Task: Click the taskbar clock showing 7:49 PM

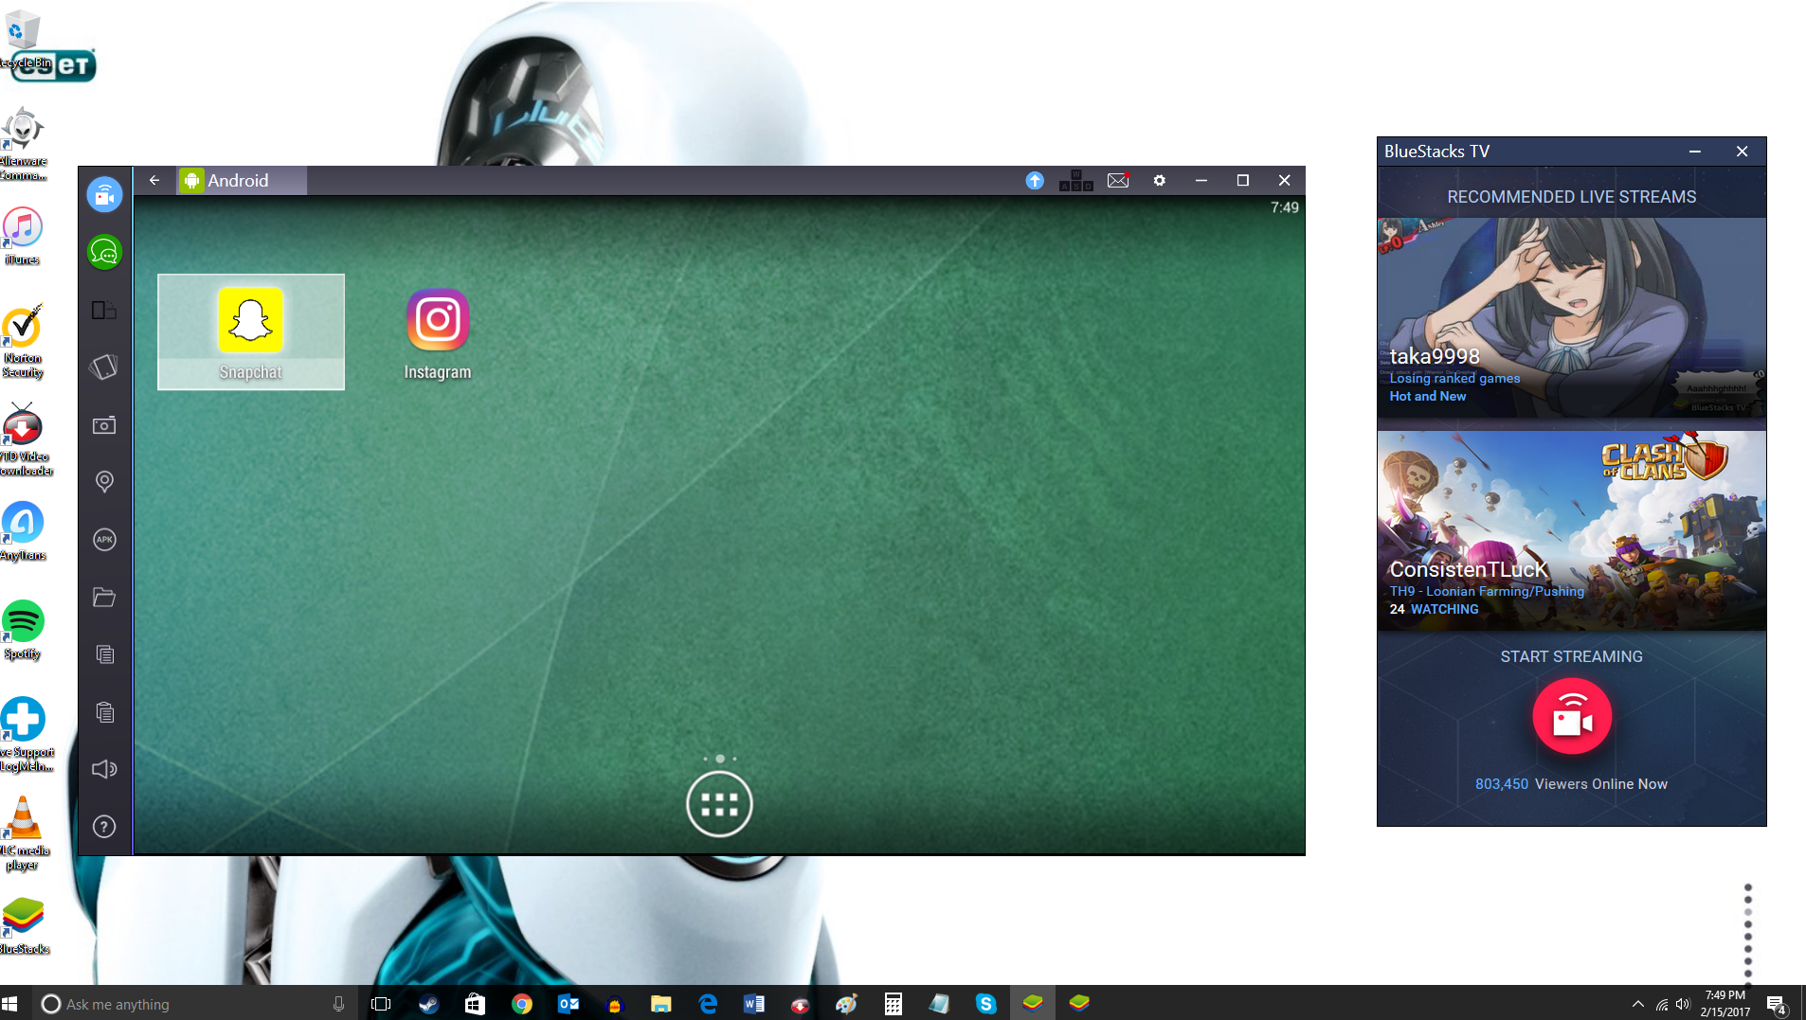Action: (x=1725, y=1004)
